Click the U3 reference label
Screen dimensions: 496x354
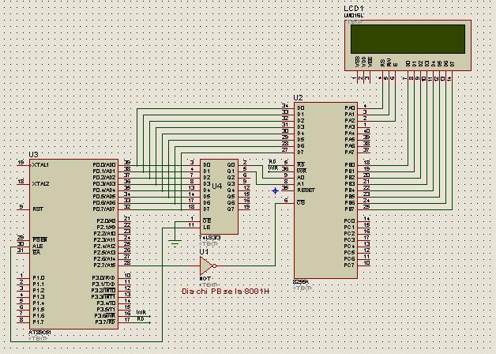pos(33,154)
